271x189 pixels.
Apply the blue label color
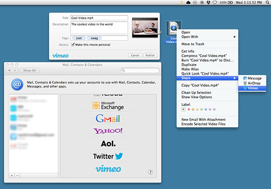(206, 109)
